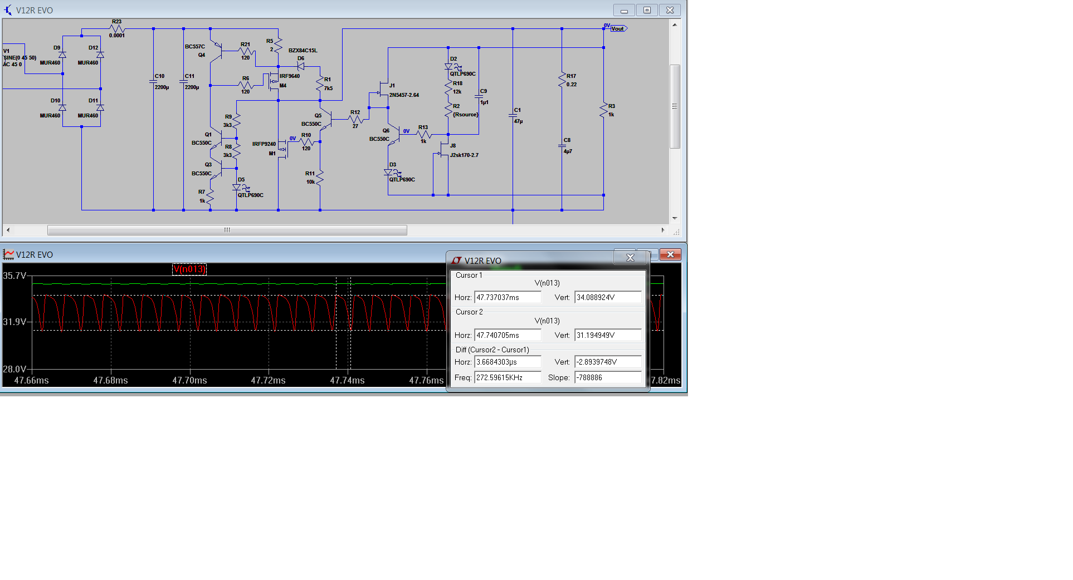1073x580 pixels.
Task: Select transistor Q1 BC550C symbol
Action: pyautogui.click(x=216, y=137)
